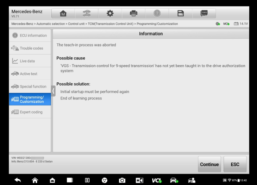Image resolution: width=257 pixels, height=185 pixels.
Task: Click the clock showing 12:42
Action: pos(244,180)
